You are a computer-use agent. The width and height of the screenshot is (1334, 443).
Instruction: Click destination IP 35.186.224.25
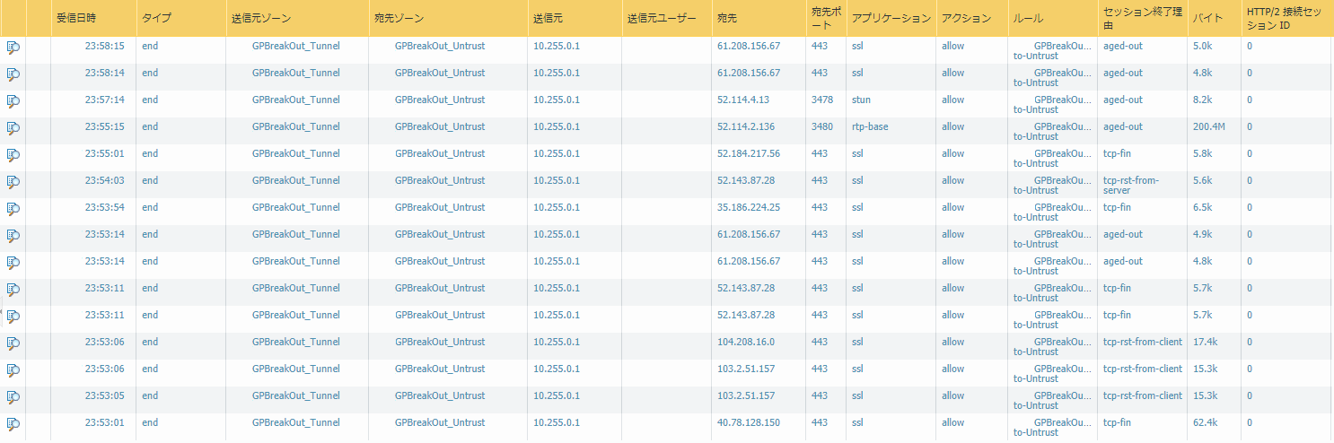click(x=749, y=207)
